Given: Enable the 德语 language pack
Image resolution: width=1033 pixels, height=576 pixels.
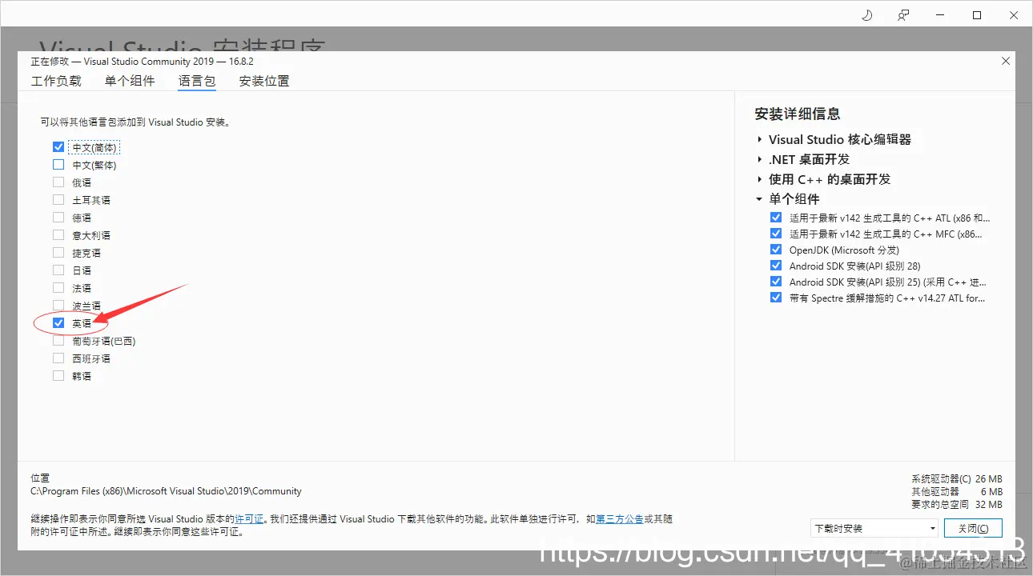Looking at the screenshot, I should pyautogui.click(x=58, y=217).
